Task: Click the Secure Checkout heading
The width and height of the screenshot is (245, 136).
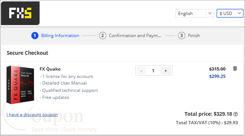Action: 28,53
